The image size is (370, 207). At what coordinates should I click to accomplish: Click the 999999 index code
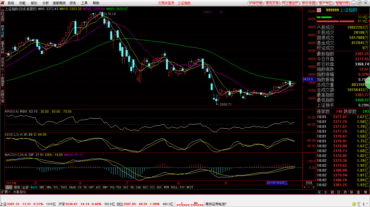tap(332, 10)
